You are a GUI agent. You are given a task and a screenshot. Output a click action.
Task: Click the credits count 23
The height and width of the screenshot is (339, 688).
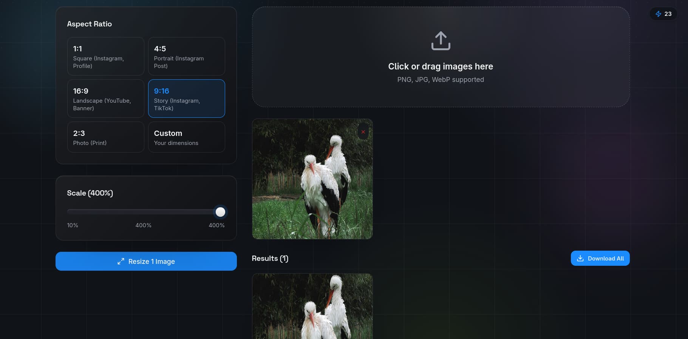coord(668,14)
